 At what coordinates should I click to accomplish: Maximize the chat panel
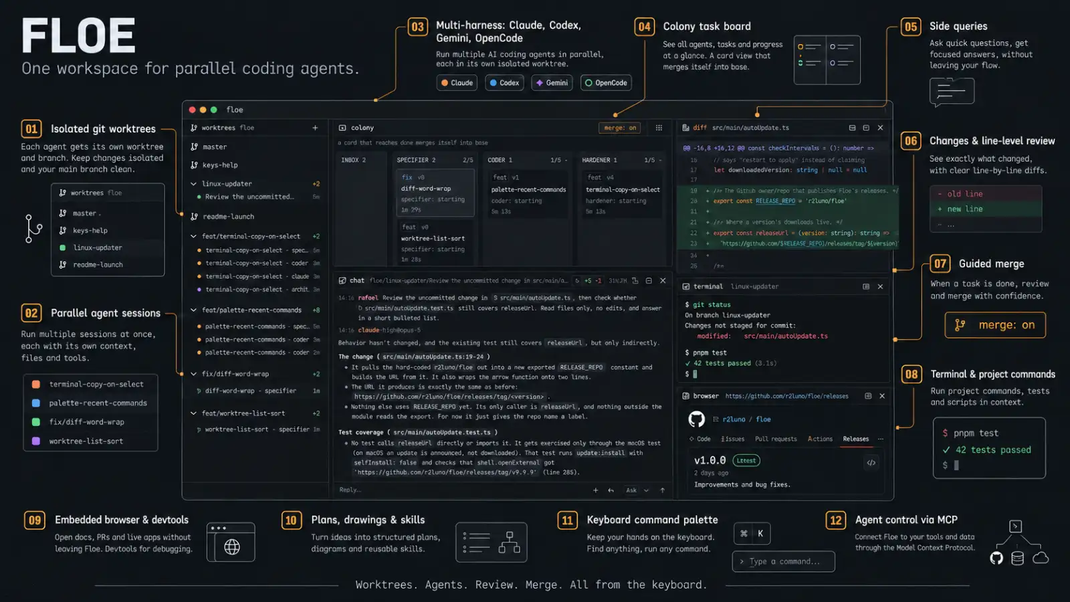tap(649, 281)
